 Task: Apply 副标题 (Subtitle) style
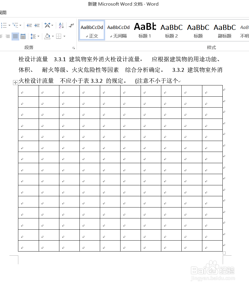[x=225, y=30]
